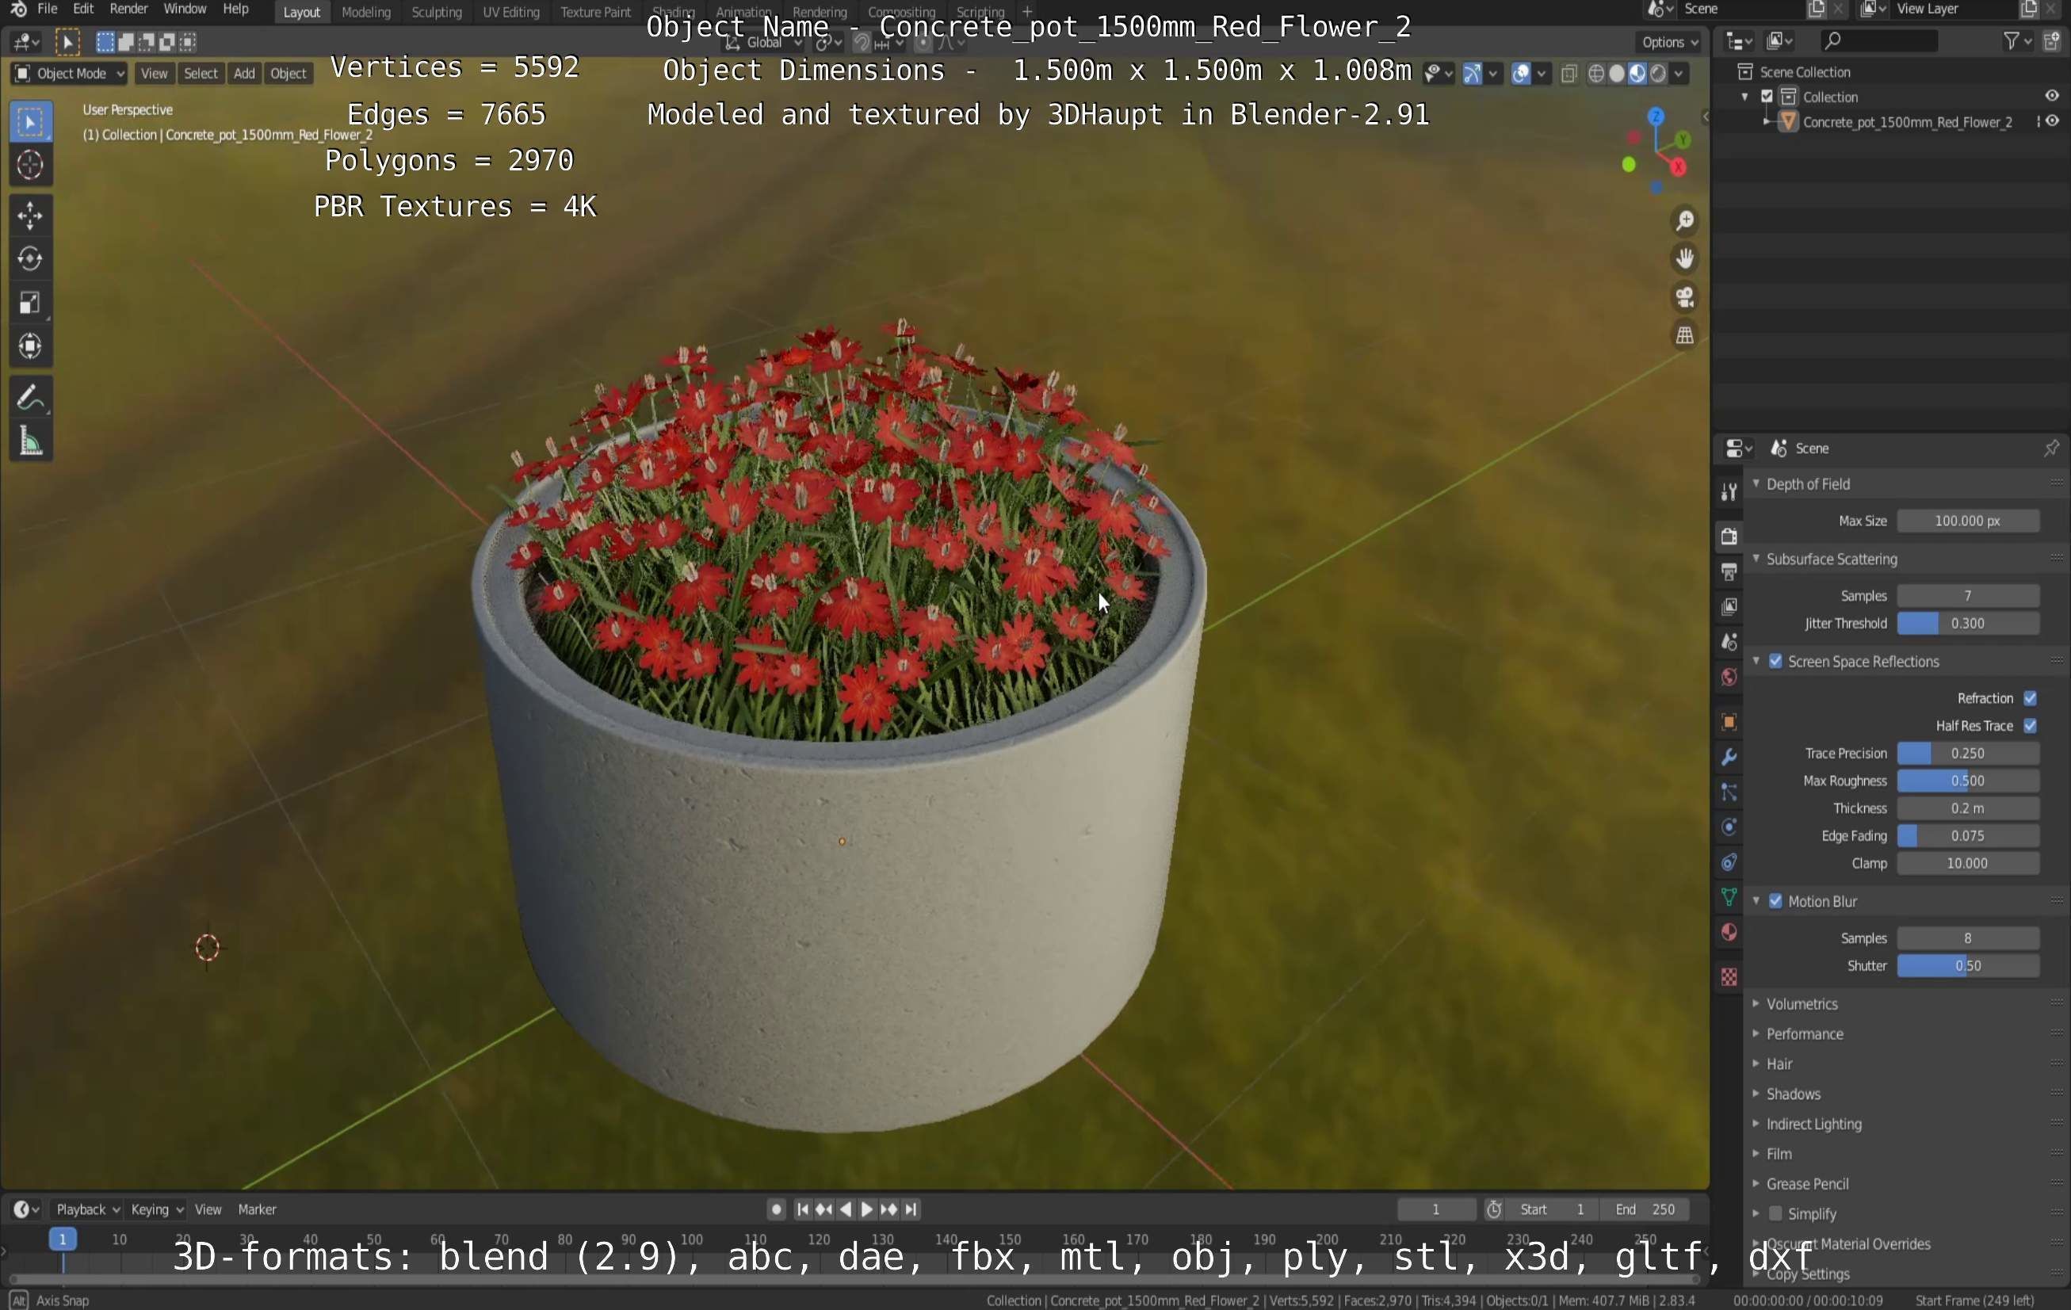Screen dimensions: 2071x1310
Task: Open the Render properties tab
Action: (x=1729, y=536)
